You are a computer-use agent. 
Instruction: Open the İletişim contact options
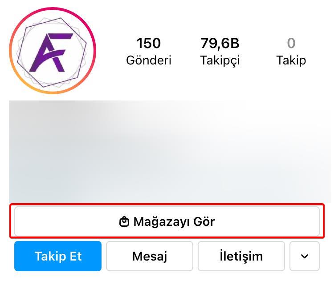241,256
